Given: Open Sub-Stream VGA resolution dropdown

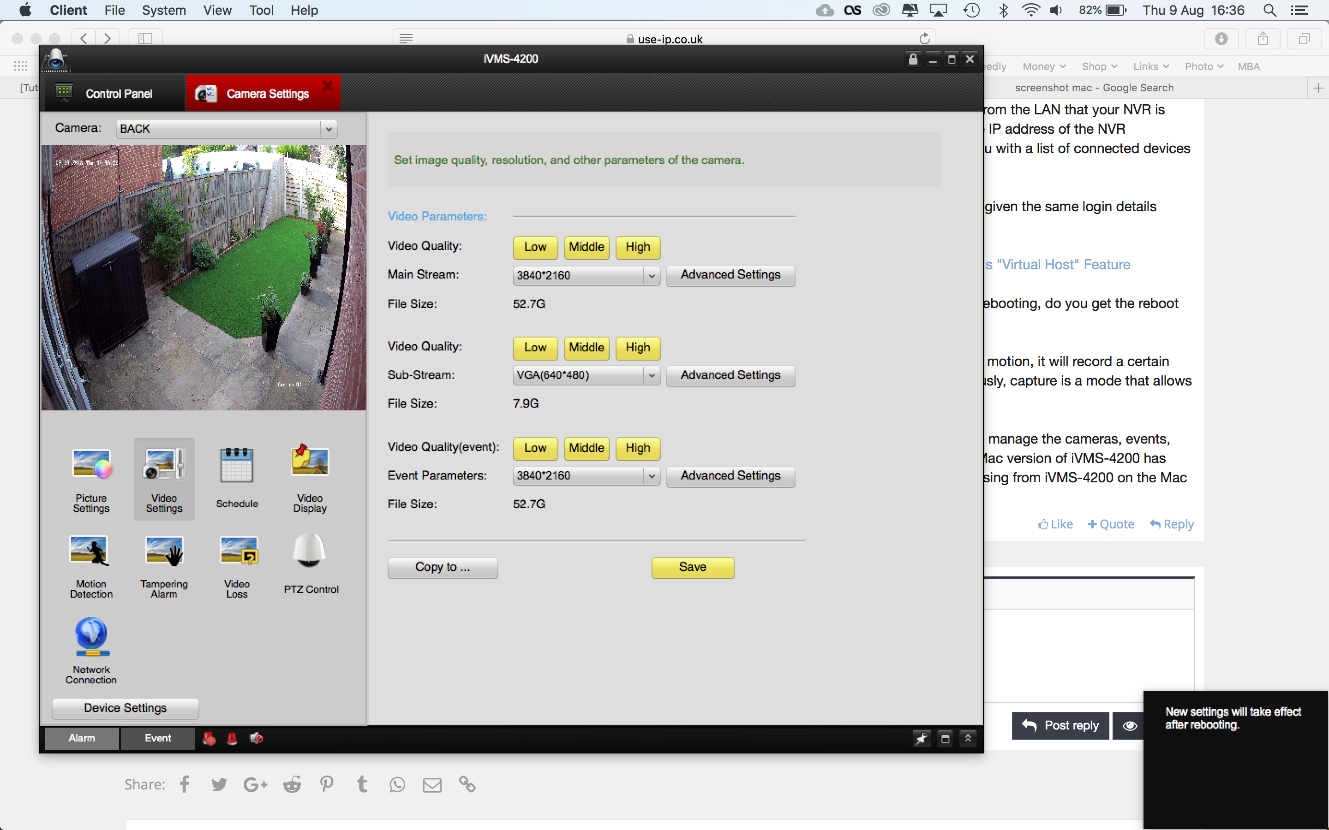Looking at the screenshot, I should coord(651,375).
